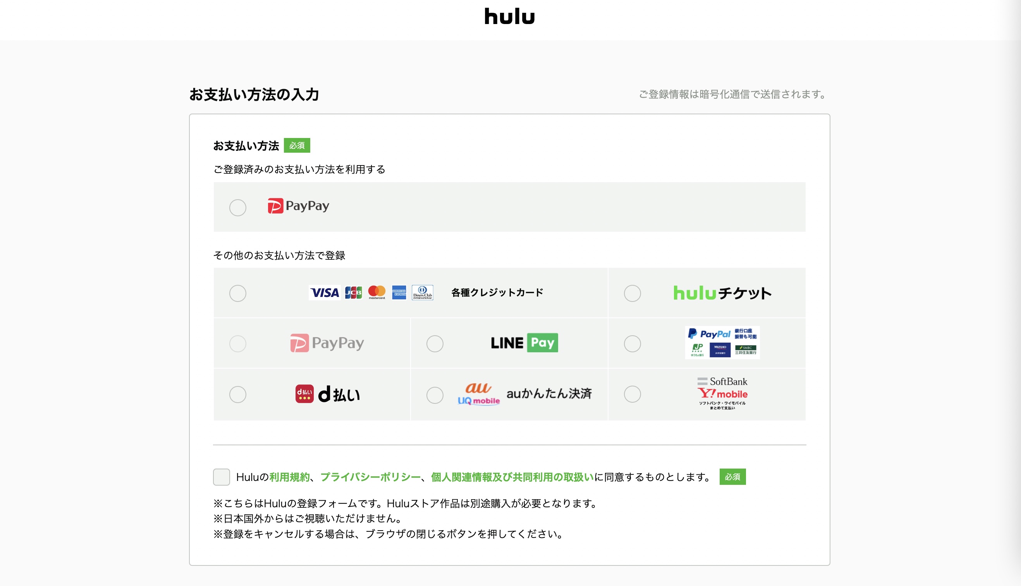Select the disabled PayPay radio button

point(238,344)
